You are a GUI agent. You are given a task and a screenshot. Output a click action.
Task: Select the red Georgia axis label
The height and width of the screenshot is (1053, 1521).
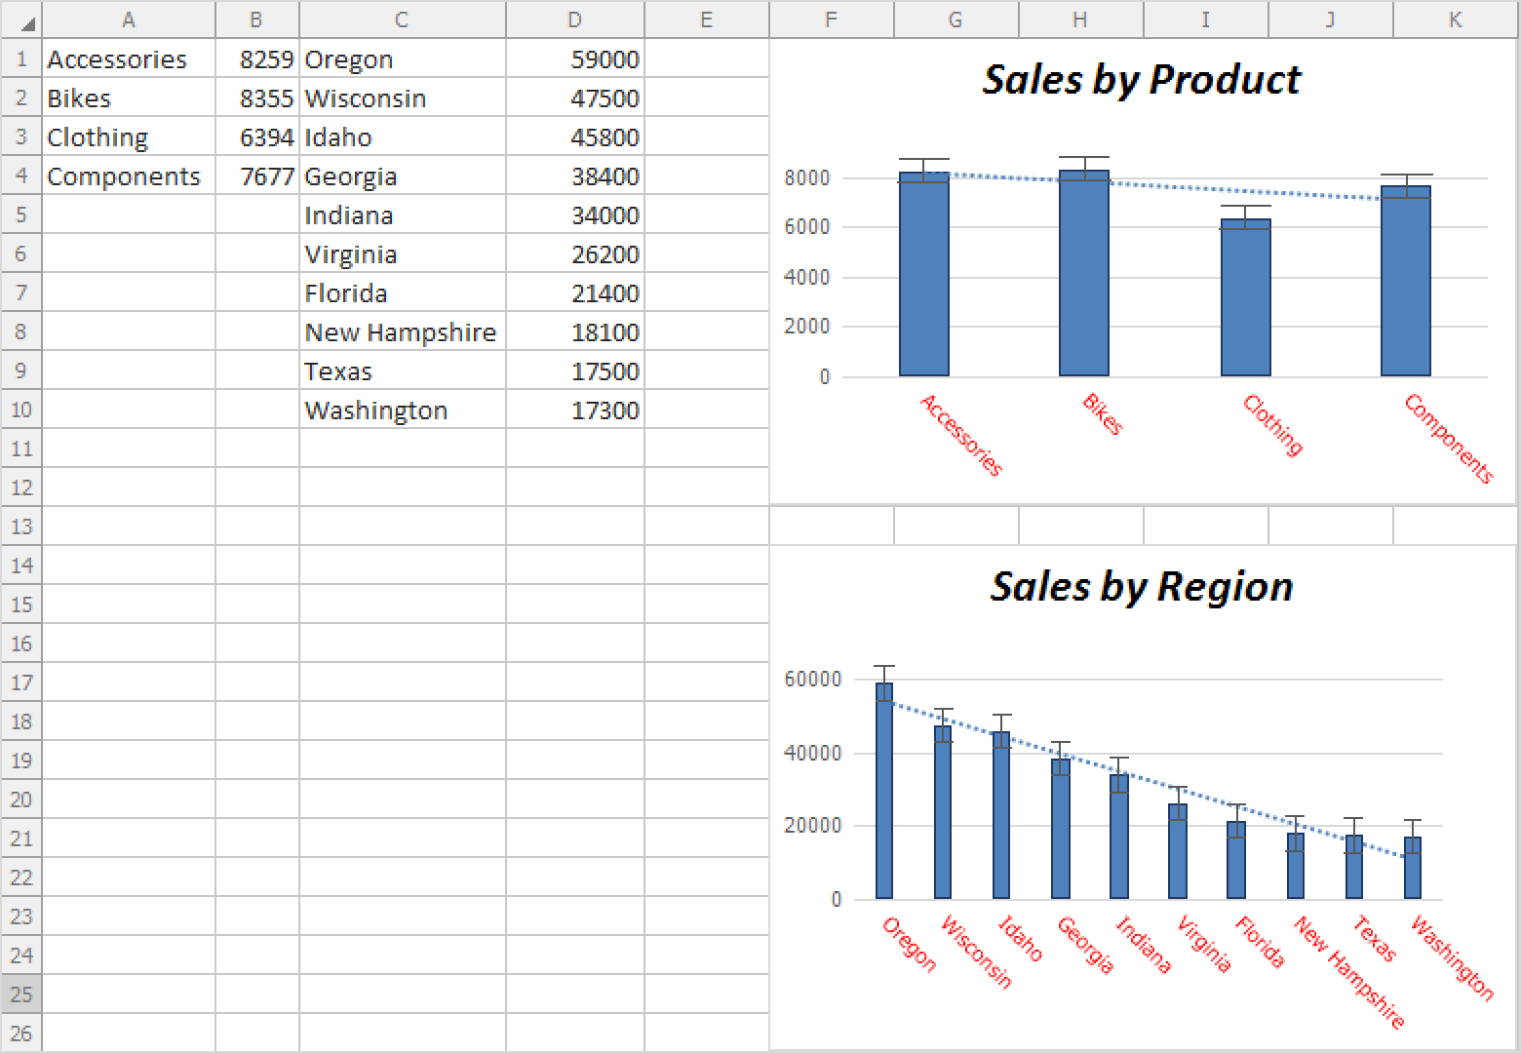click(x=1086, y=945)
